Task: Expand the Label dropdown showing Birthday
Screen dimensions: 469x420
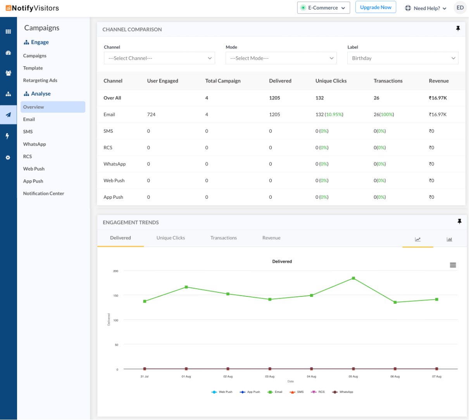Action: (x=403, y=58)
